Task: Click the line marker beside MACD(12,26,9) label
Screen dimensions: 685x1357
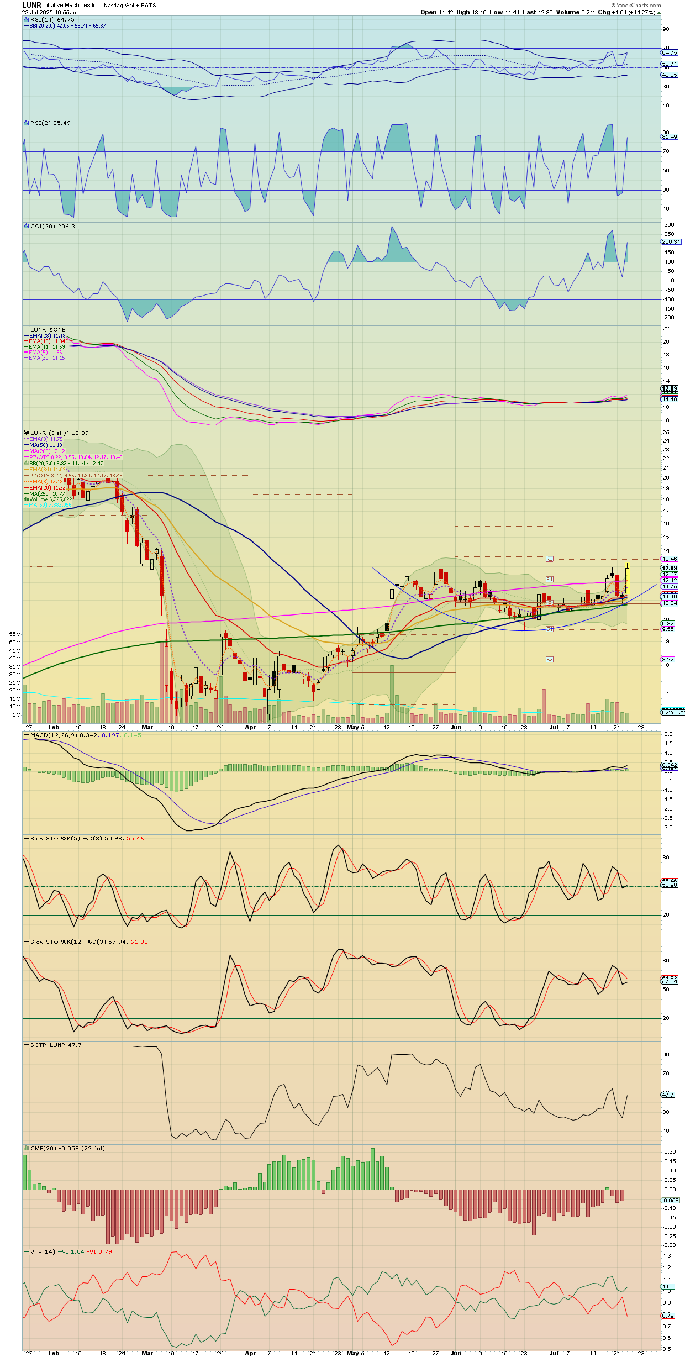Action: coord(26,735)
